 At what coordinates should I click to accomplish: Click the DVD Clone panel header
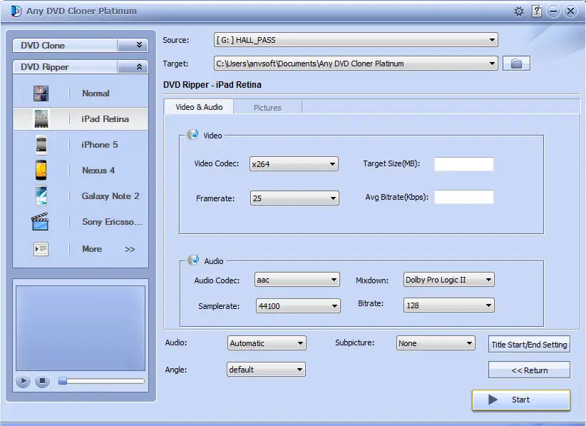(x=81, y=45)
